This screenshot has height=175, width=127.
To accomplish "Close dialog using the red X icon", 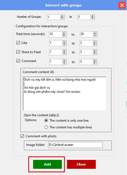I will click(x=122, y=5).
